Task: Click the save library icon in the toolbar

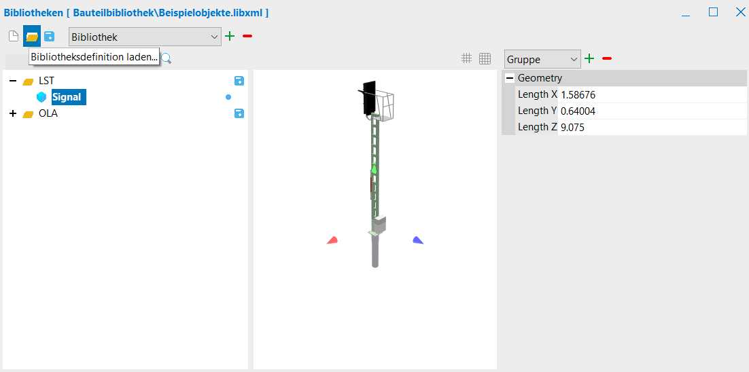Action: 49,36
